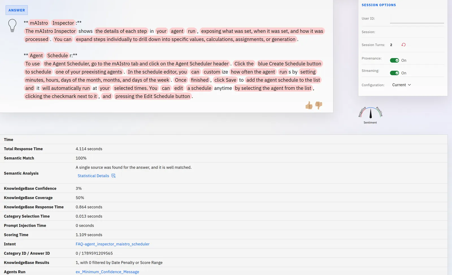Viewport: 452px width, 275px height.
Task: Open the Statistical Details popup icon
Action: tap(114, 176)
